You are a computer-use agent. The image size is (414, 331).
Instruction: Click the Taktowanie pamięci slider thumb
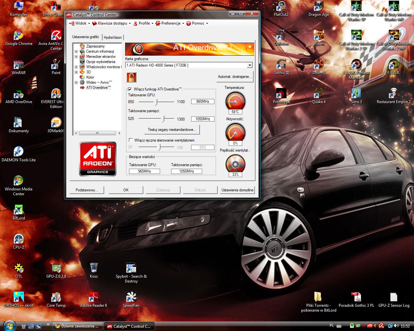[164, 119]
